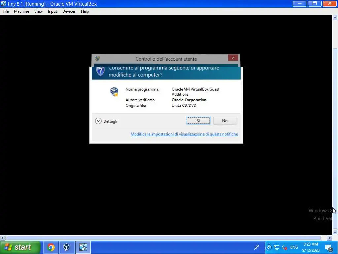Open VirtualBox Manager taskbar icon

tap(67, 247)
